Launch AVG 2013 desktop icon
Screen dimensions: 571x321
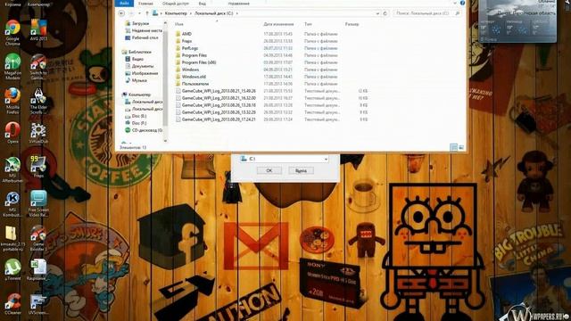pos(38,29)
